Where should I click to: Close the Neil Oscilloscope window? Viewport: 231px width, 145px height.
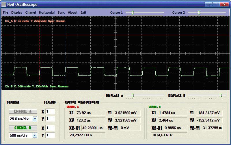[224, 4]
